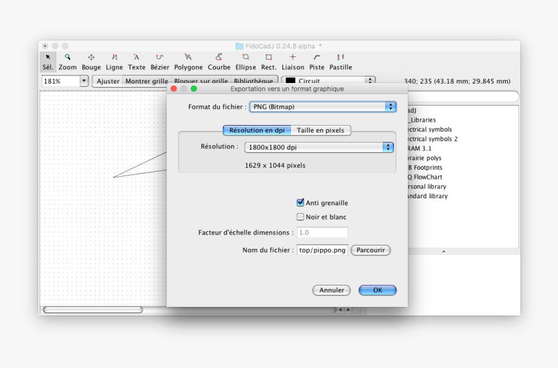The image size is (558, 368).
Task: Choose the Bouge move tool
Action: pyautogui.click(x=91, y=62)
